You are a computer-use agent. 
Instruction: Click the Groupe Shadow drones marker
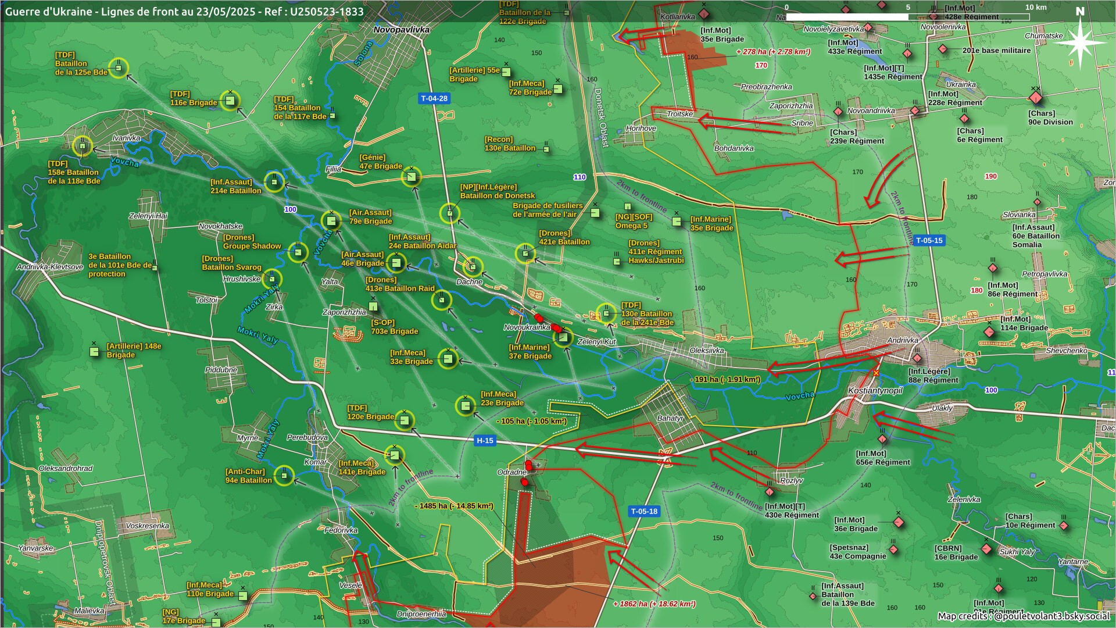pos(298,252)
